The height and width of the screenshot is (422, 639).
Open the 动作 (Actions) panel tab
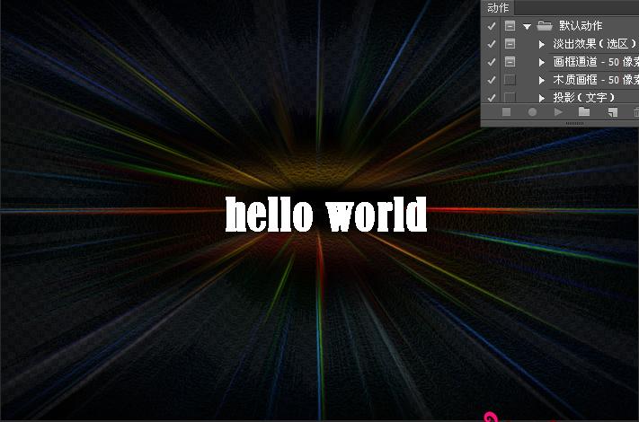coord(498,8)
